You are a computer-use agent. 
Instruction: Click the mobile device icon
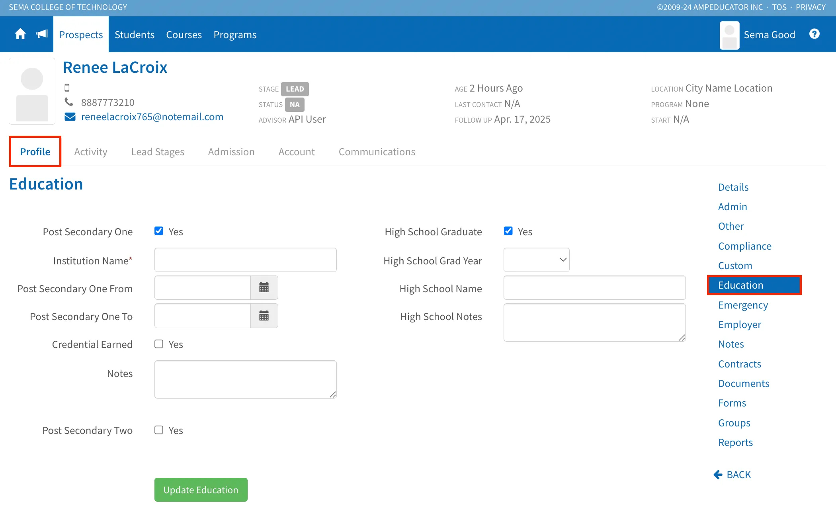(x=67, y=88)
